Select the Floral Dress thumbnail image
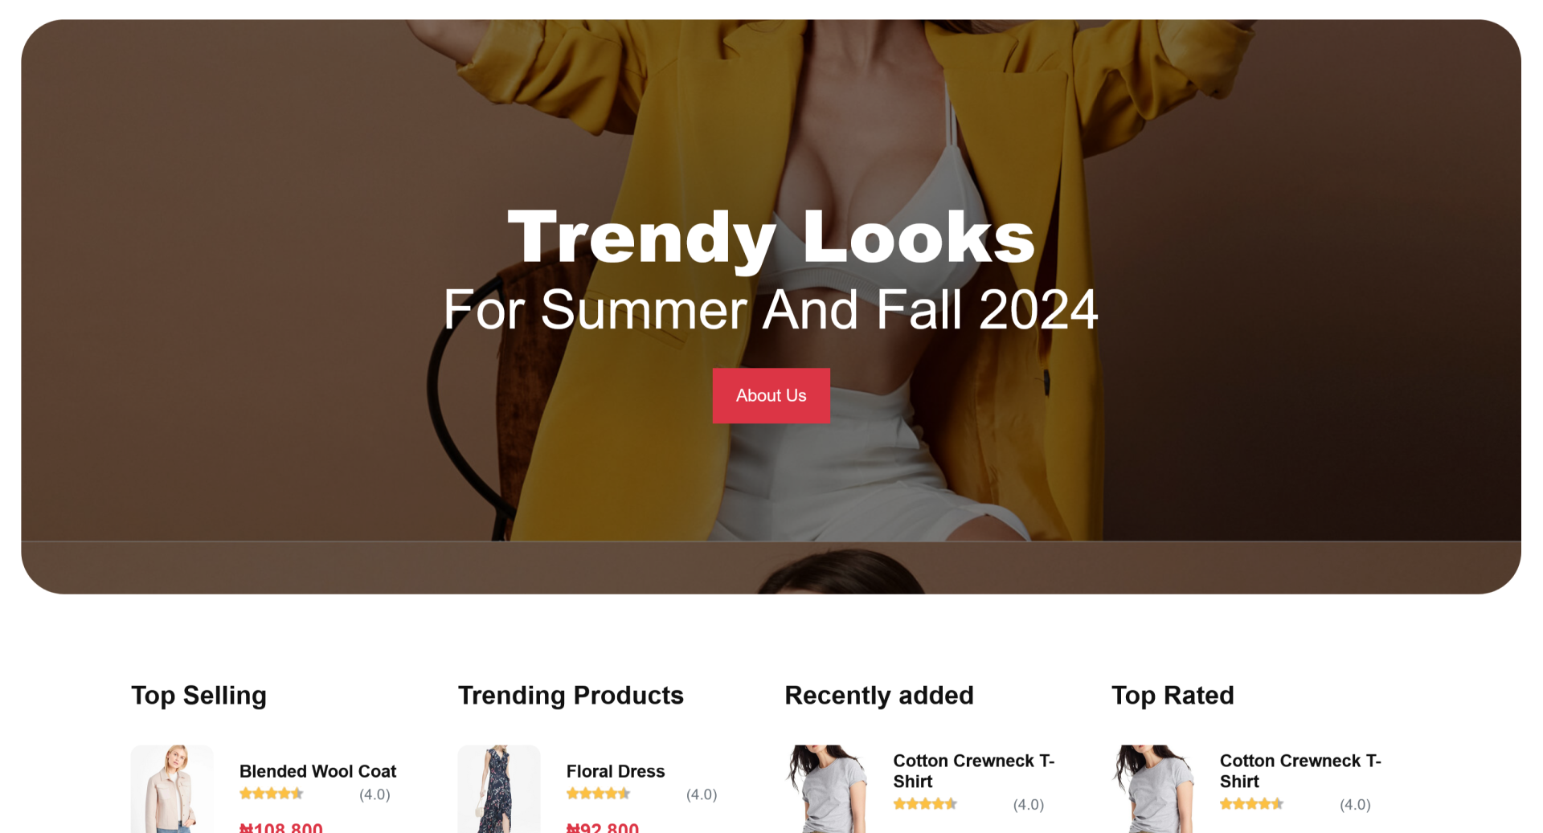The width and height of the screenshot is (1543, 833). [499, 789]
